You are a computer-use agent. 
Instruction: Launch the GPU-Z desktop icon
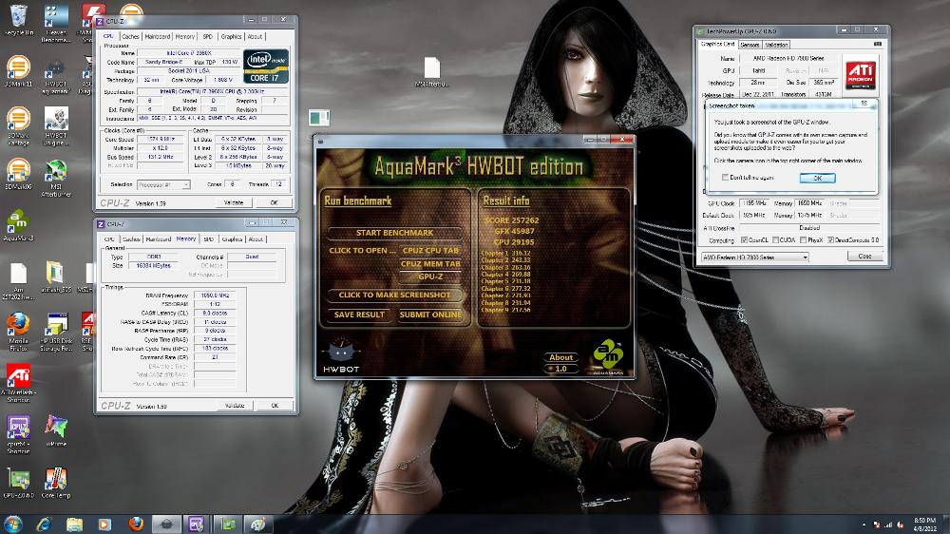pyautogui.click(x=19, y=483)
